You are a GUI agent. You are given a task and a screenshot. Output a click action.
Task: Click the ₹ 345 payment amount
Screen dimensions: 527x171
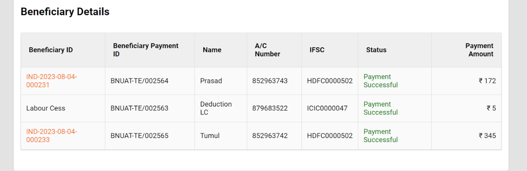[x=487, y=136]
